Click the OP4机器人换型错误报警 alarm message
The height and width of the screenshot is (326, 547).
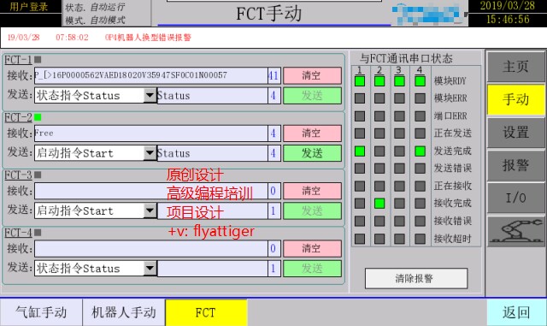click(148, 38)
